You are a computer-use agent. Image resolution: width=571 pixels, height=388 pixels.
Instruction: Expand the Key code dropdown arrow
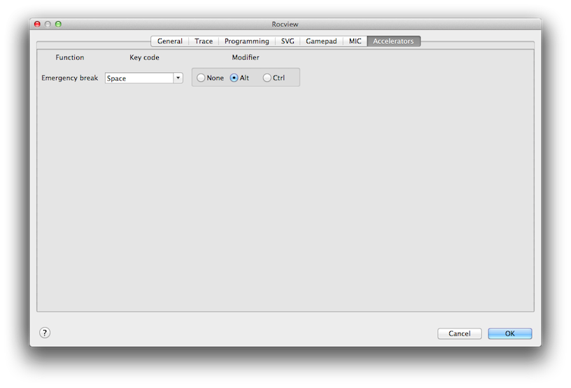(x=178, y=78)
